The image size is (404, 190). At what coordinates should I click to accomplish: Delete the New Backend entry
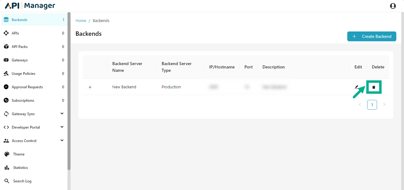(374, 87)
